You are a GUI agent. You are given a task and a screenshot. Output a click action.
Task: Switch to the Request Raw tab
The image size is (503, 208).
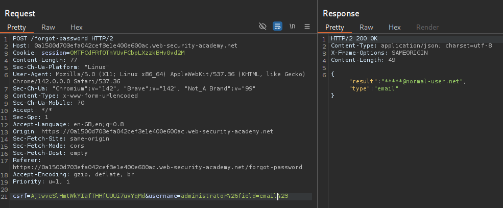[x=49, y=27]
